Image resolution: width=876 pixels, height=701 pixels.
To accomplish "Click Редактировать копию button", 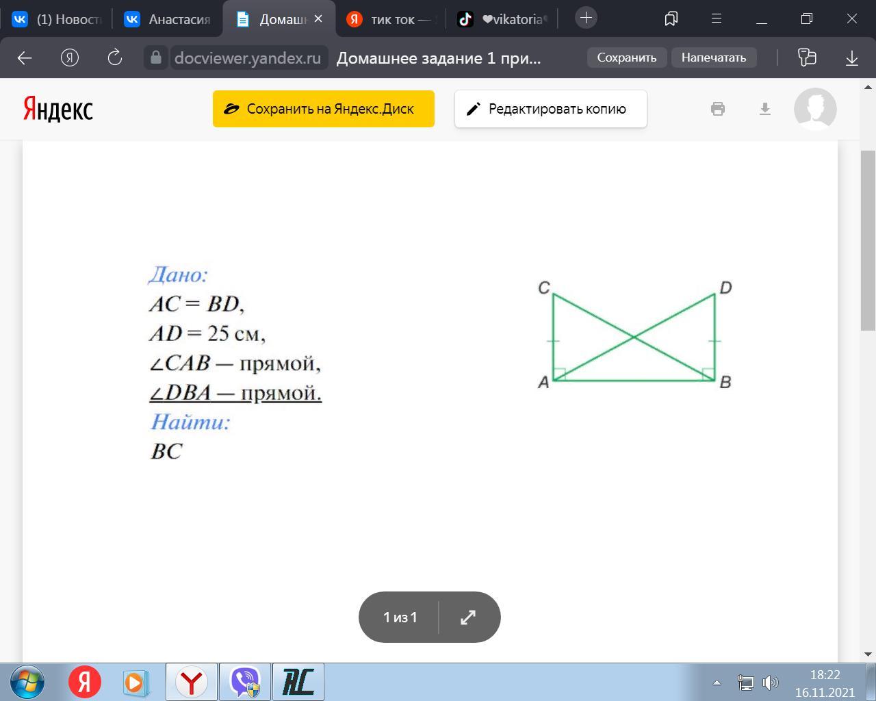I will (x=551, y=109).
